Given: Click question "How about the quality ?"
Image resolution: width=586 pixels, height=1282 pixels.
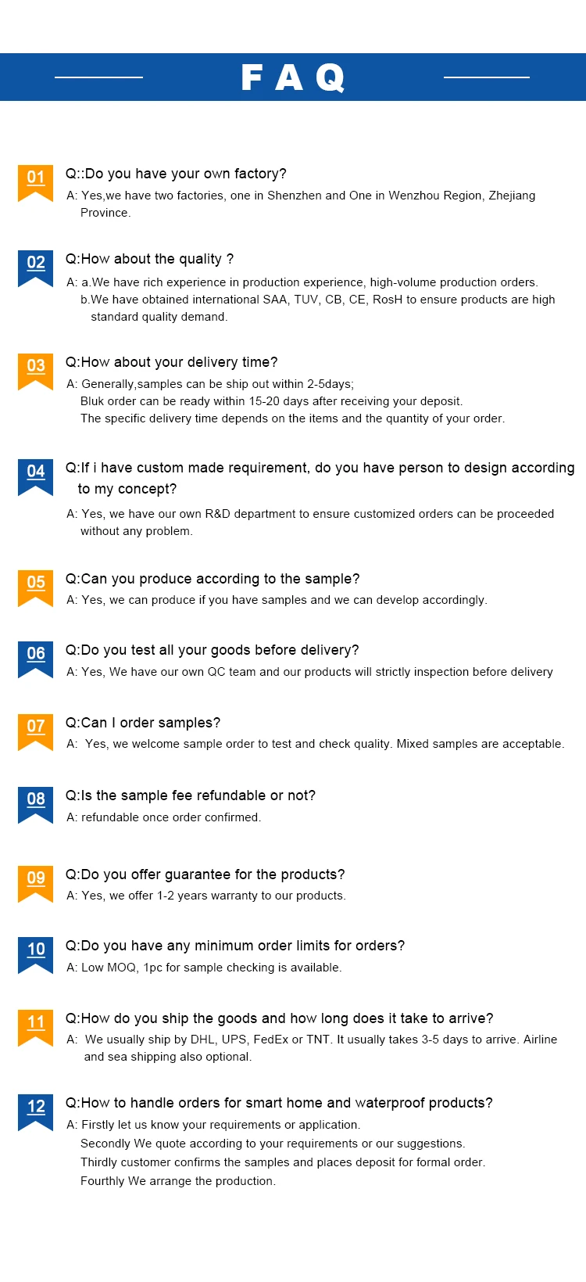Looking at the screenshot, I should 149,259.
